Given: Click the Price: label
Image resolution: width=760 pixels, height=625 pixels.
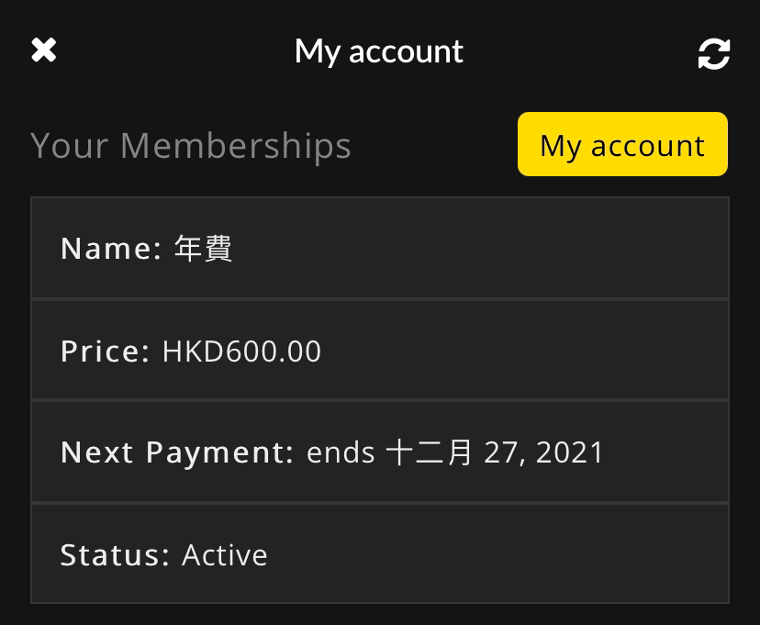Looking at the screenshot, I should point(106,352).
